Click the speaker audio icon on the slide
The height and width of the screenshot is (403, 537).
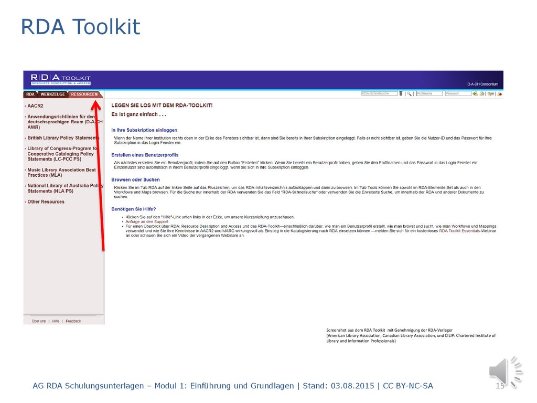506,373
